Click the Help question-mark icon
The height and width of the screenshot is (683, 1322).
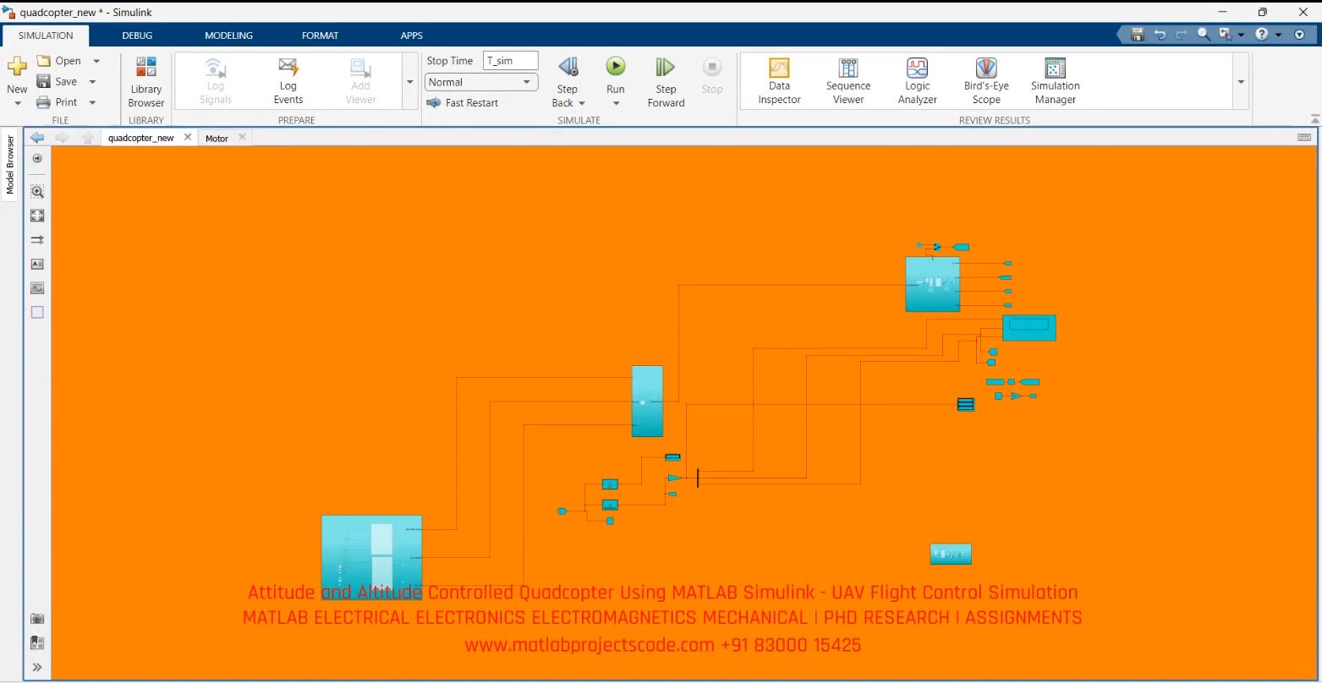pos(1262,35)
